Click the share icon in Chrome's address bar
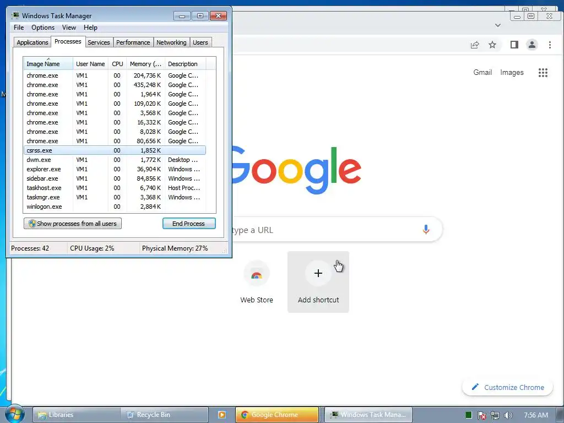This screenshot has height=423, width=564. pos(475,45)
